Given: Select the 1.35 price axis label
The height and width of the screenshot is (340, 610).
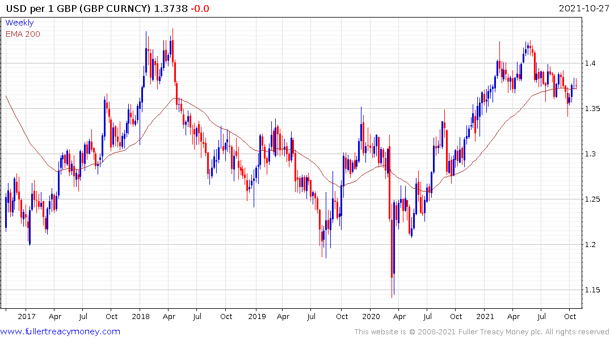Looking at the screenshot, I should pos(592,108).
